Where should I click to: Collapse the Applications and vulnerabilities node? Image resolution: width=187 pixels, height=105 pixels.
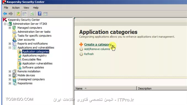coord(10,48)
